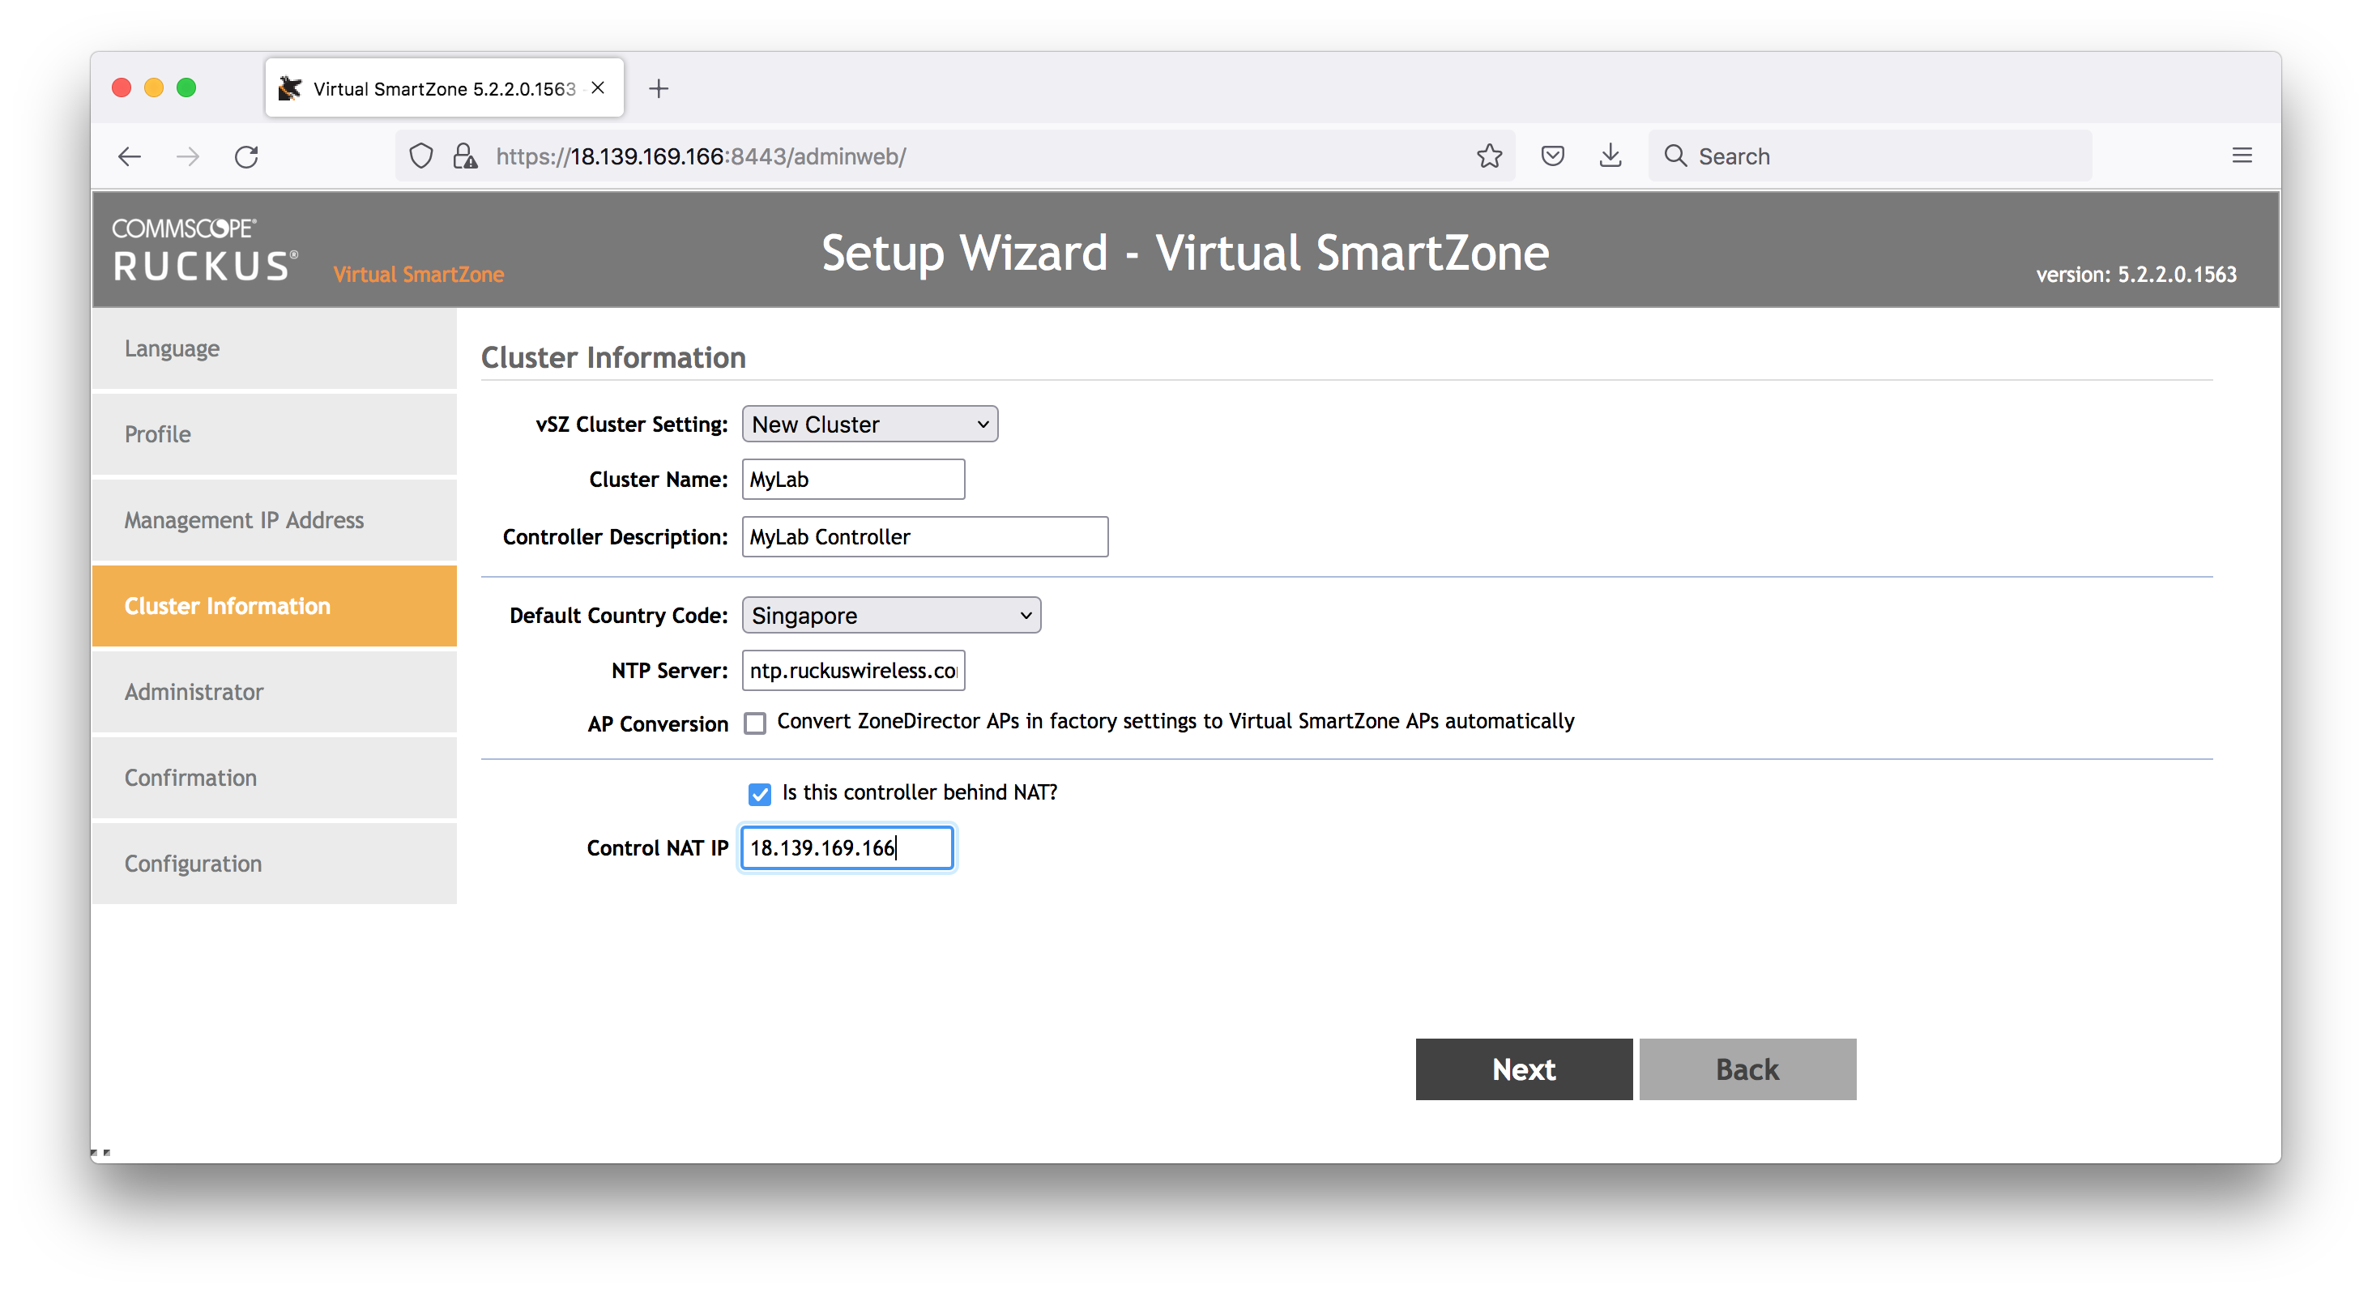Viewport: 2372px width, 1293px height.
Task: Click the Controller Description field
Action: [x=925, y=537]
